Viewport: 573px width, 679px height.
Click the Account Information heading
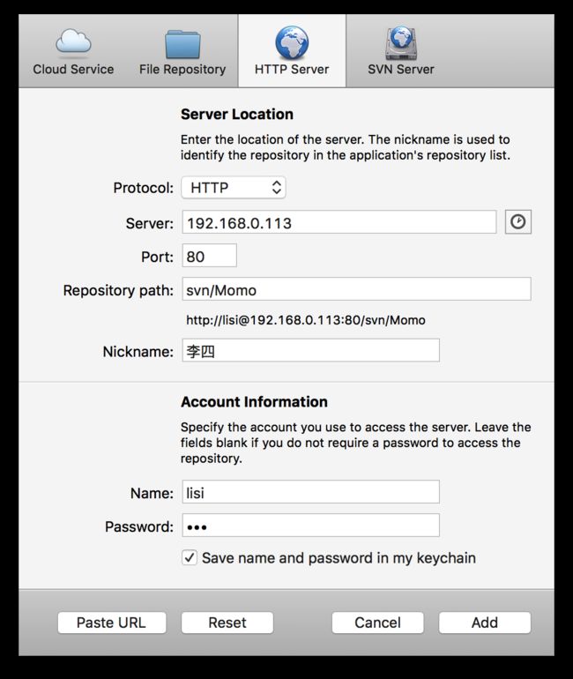click(x=254, y=402)
